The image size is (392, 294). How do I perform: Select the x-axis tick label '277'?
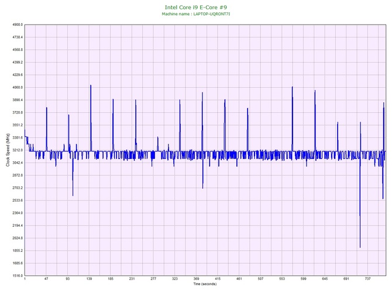tap(153, 279)
